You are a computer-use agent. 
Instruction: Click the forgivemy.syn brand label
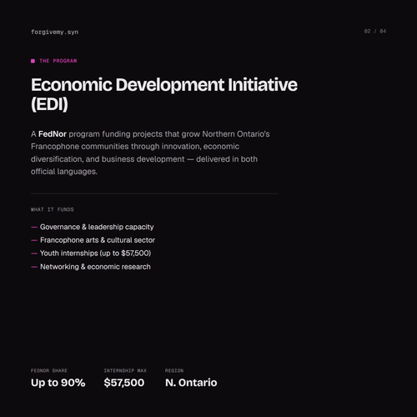point(54,32)
